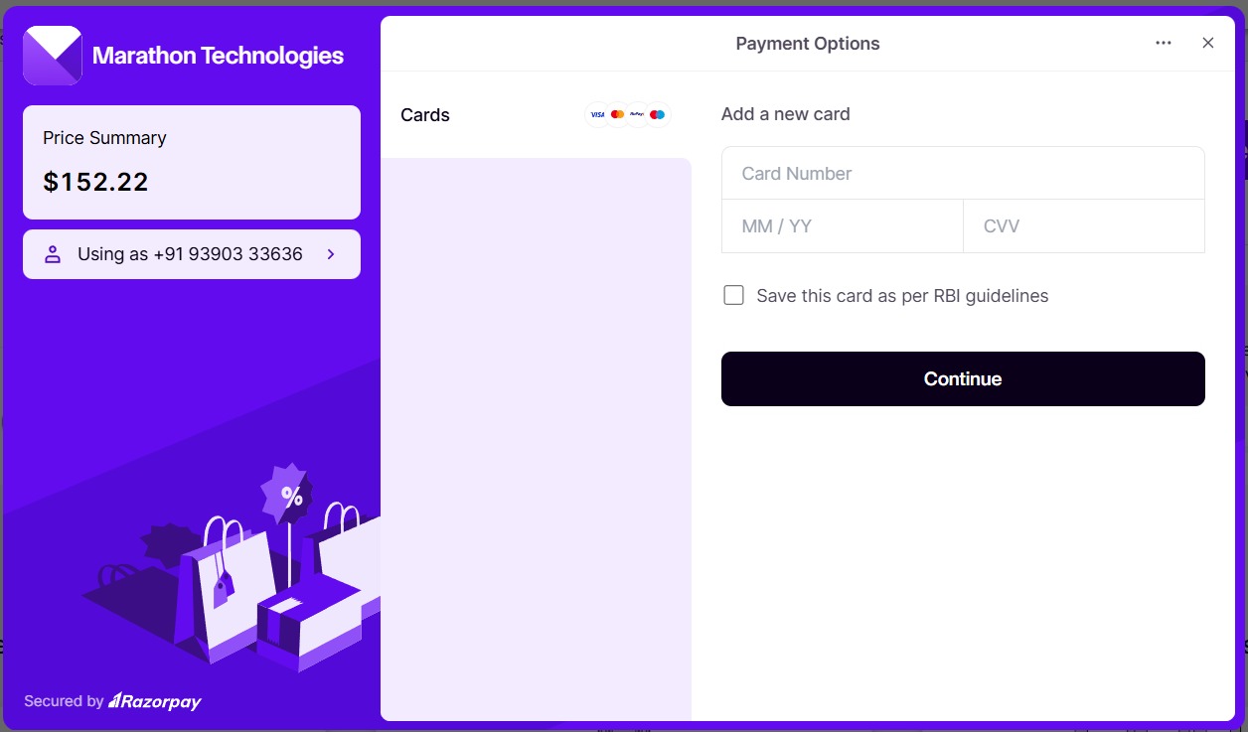Viewport: 1248px width, 732px height.
Task: Click the user icon beside the phone number
Action: coord(52,254)
